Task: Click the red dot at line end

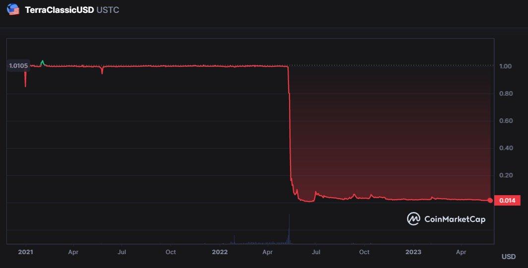Action: (490, 200)
